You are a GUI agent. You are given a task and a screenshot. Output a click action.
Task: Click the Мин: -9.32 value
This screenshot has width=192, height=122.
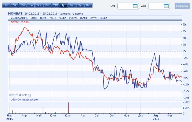58,18
